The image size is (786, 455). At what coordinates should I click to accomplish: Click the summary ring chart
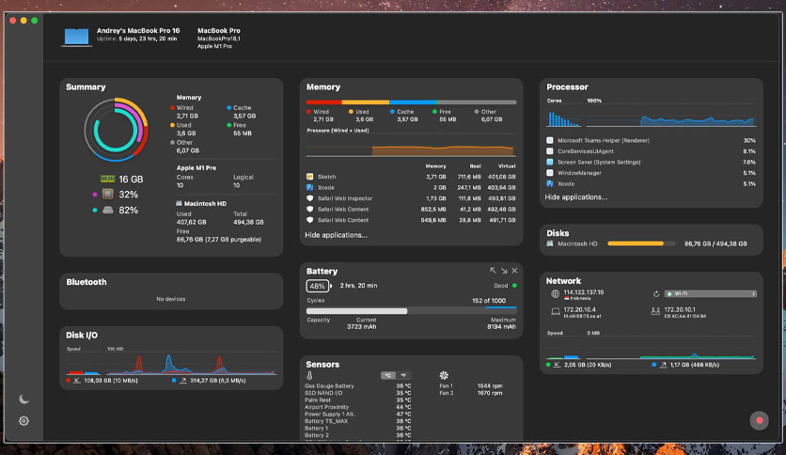(116, 130)
